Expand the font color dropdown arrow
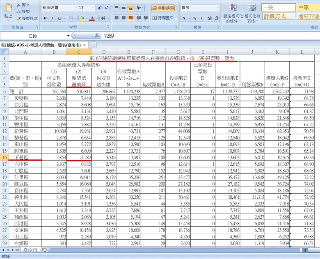 (x=97, y=18)
